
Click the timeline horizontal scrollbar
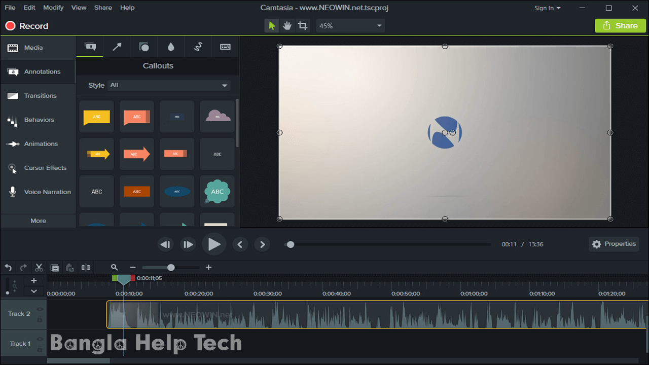coord(79,361)
